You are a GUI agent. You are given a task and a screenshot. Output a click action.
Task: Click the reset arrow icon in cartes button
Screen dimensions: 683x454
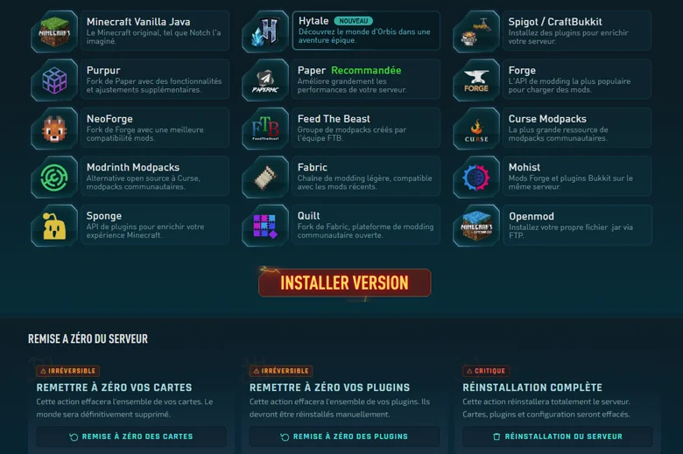[x=74, y=437]
